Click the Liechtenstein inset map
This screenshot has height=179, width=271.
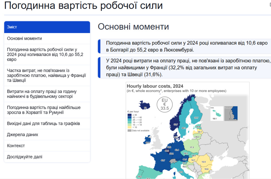[231, 113]
